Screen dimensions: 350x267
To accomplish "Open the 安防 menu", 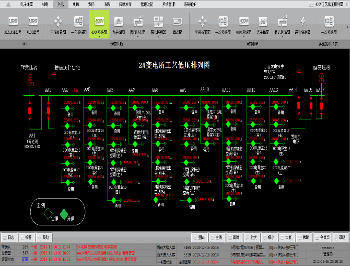I will click(x=91, y=4).
